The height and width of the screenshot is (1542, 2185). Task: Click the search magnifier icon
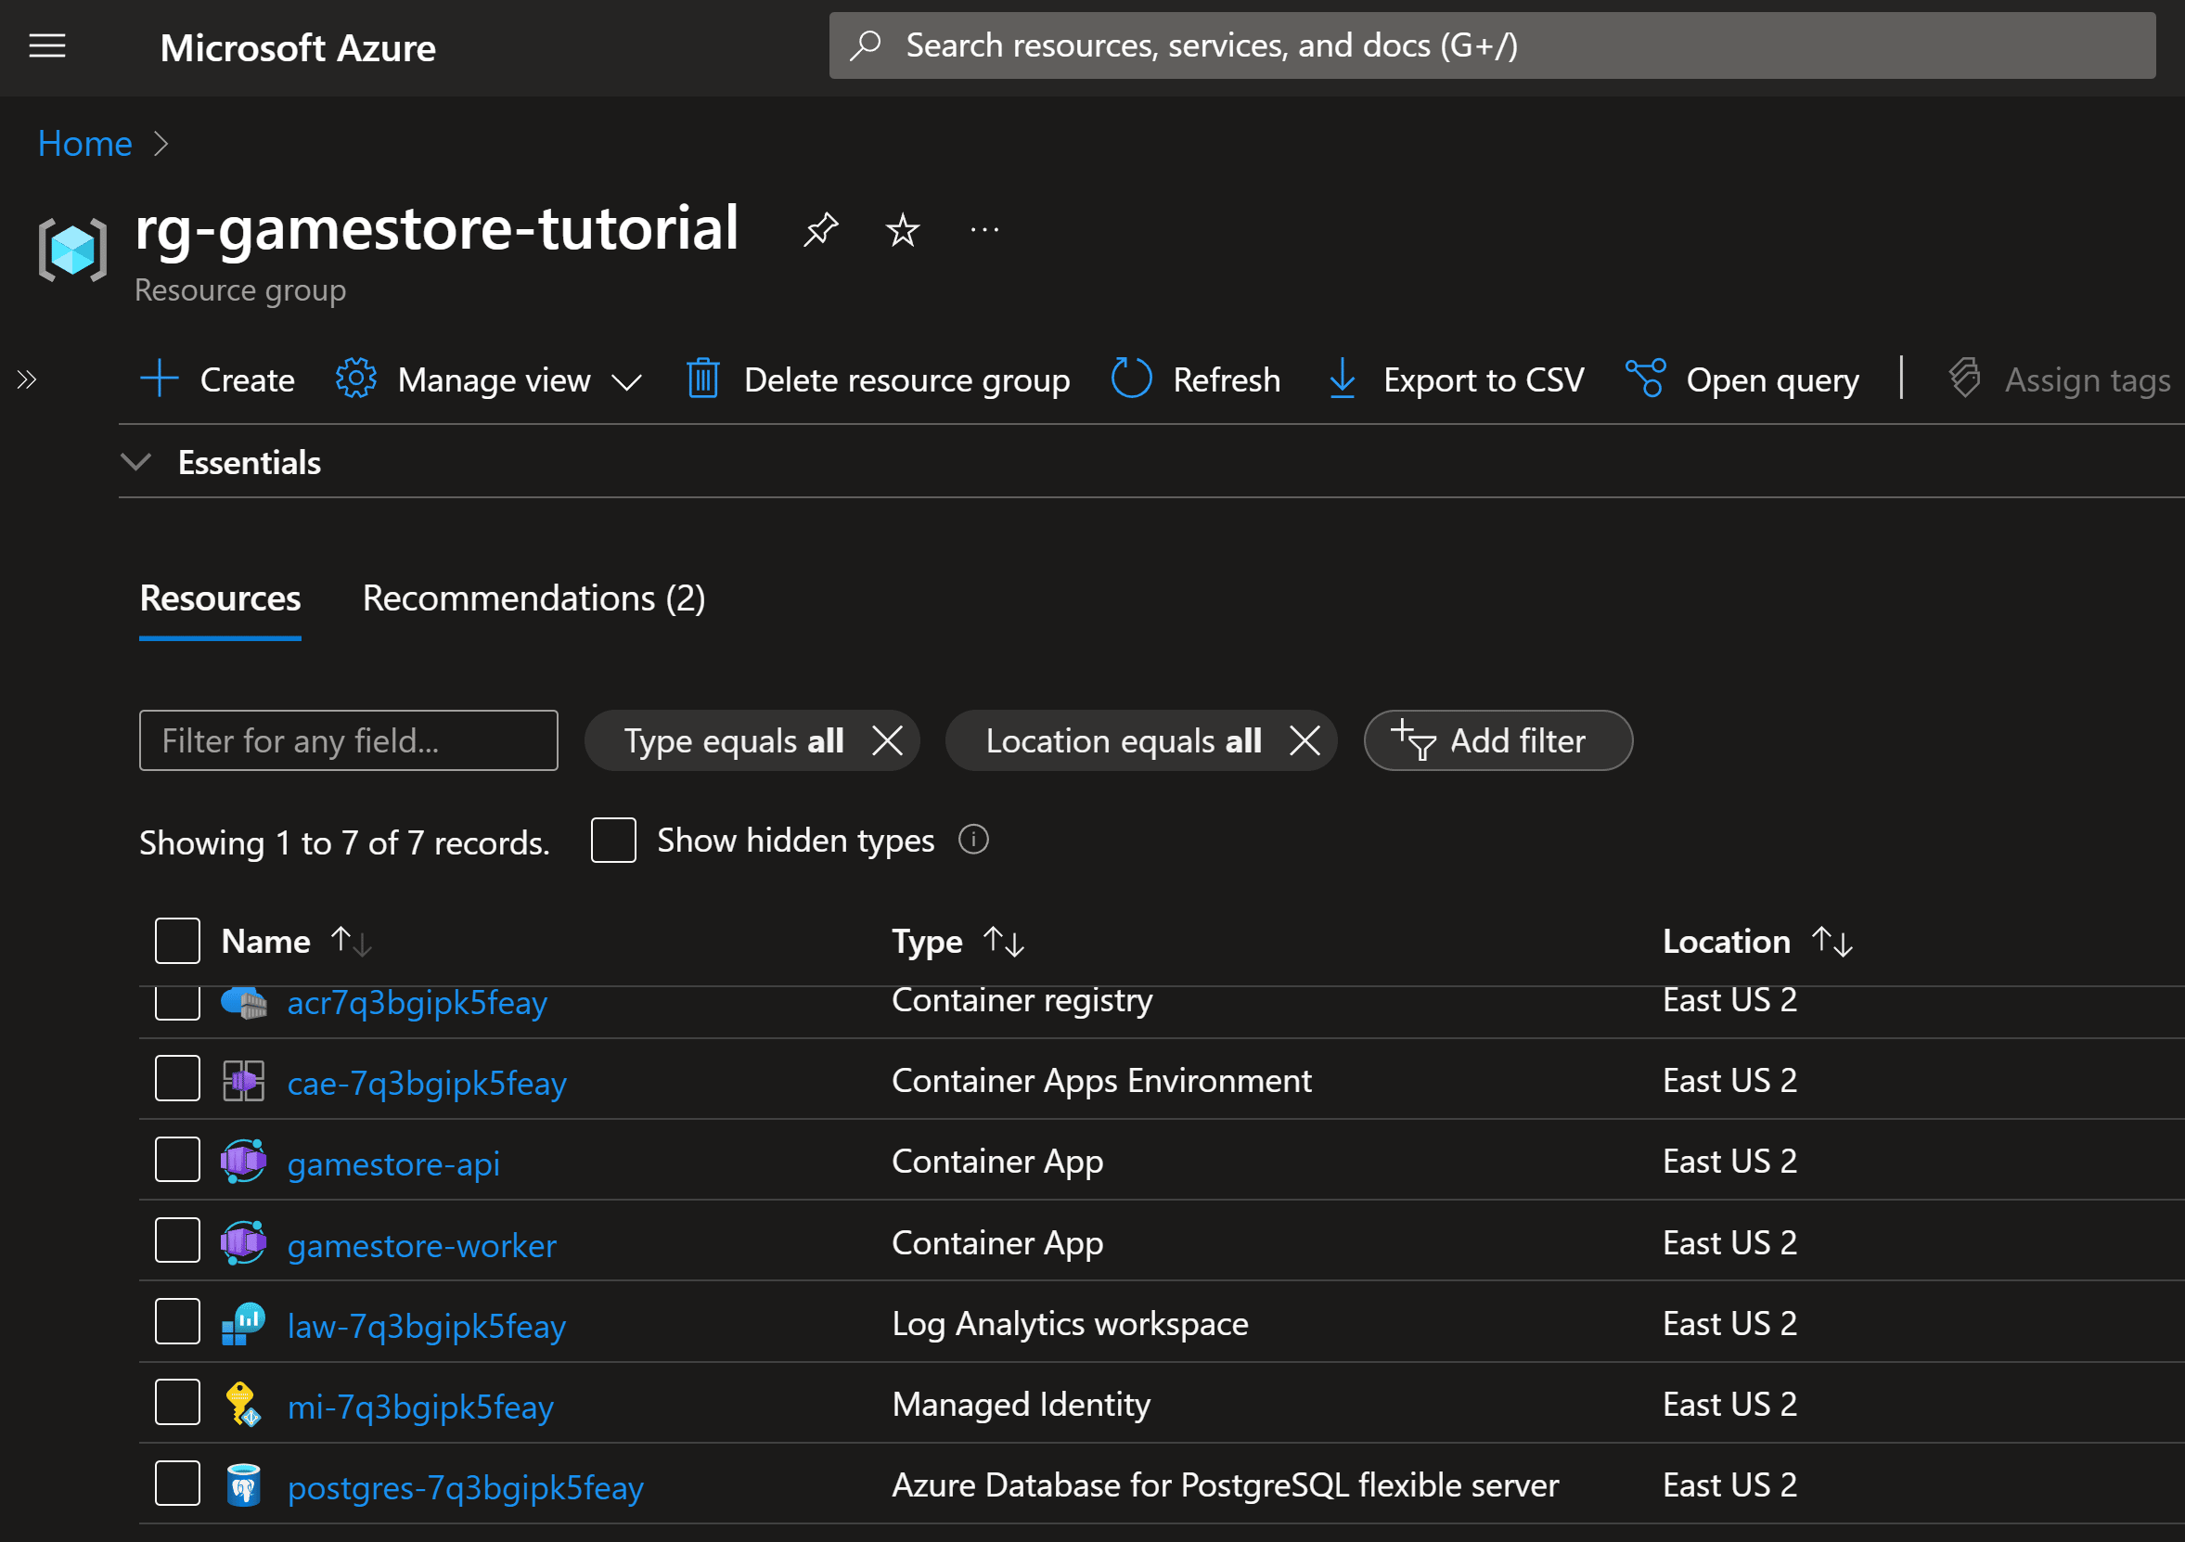865,45
